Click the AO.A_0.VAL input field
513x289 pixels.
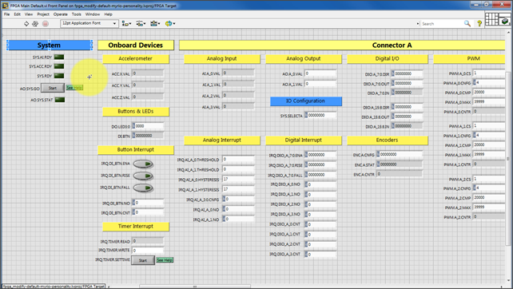[320, 73]
